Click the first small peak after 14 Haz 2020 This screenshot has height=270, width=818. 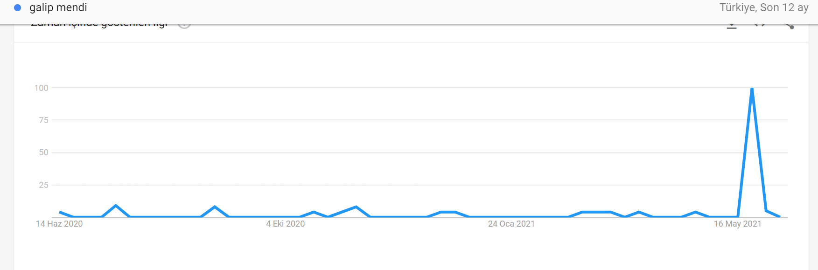click(x=116, y=206)
